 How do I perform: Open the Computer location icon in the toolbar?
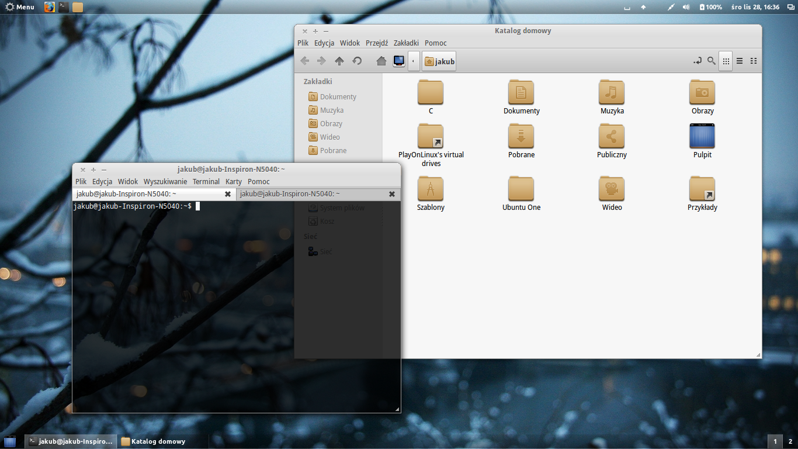point(399,61)
